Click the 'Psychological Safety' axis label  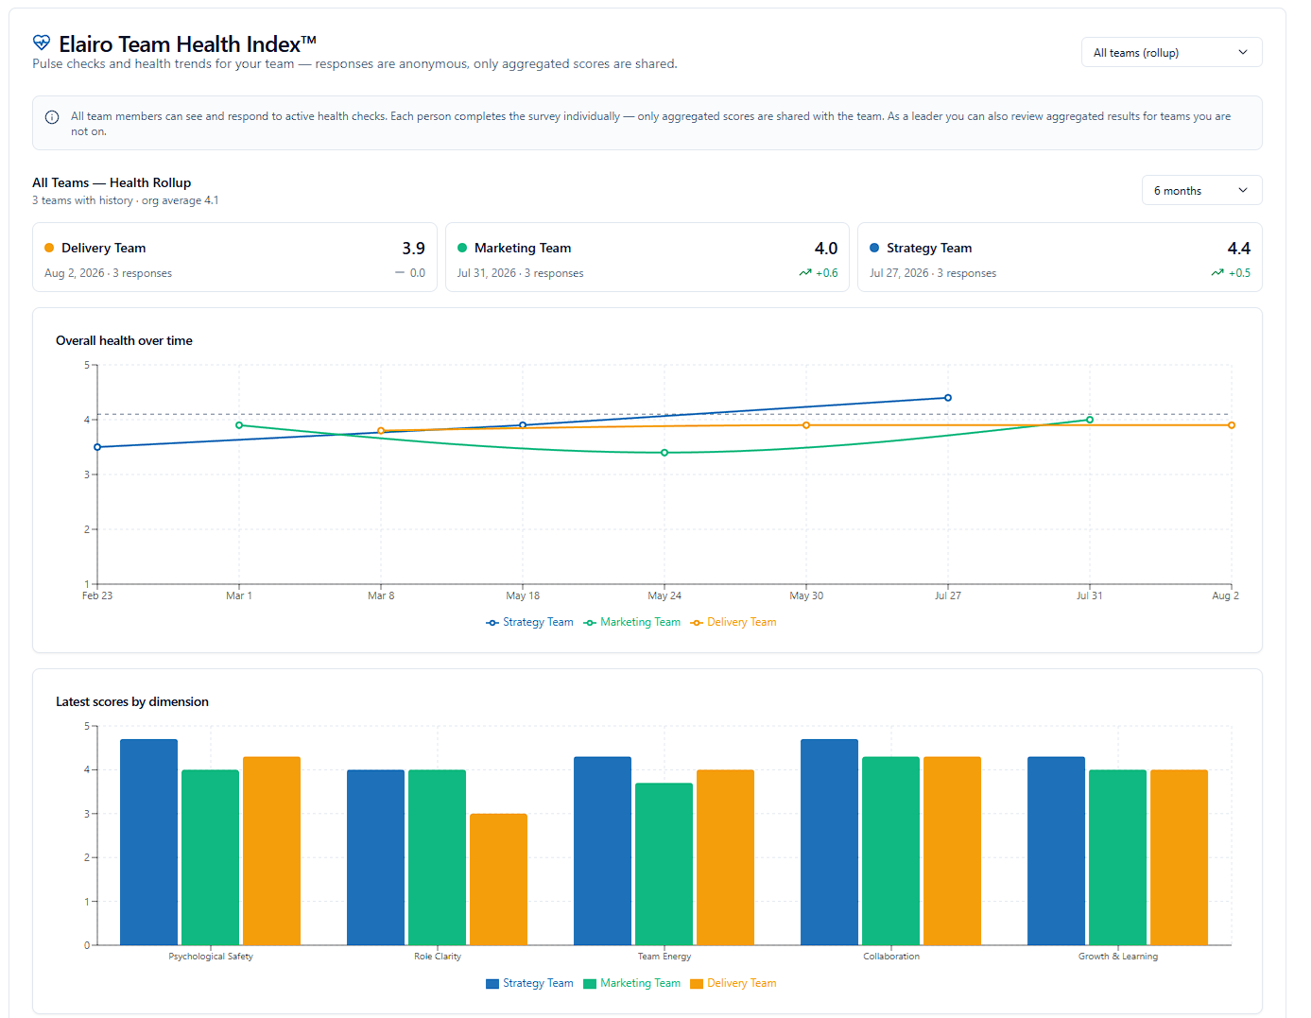211,957
